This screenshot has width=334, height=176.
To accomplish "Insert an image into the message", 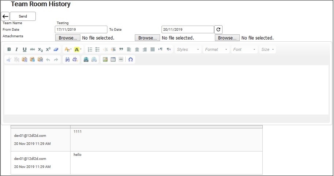I will pos(105,60).
